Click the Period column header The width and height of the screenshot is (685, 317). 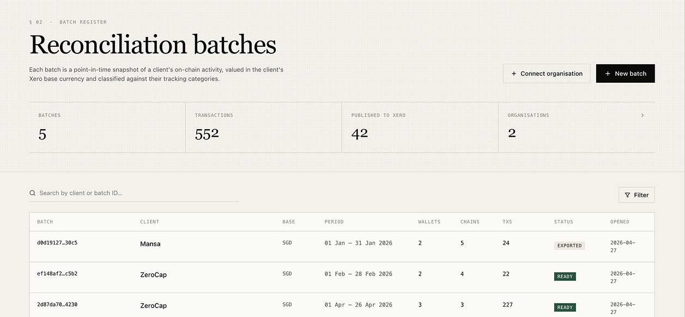[334, 222]
